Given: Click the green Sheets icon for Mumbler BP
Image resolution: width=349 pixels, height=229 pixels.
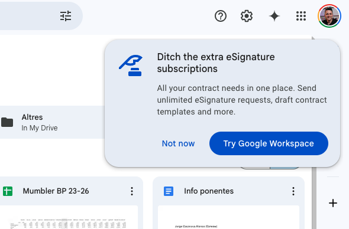Looking at the screenshot, I should coord(8,191).
